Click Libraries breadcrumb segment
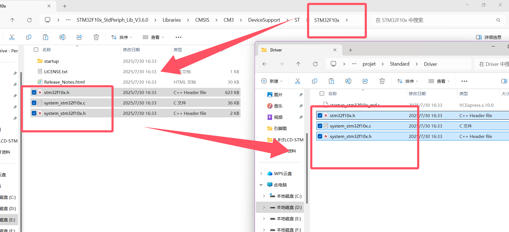 pyautogui.click(x=172, y=20)
